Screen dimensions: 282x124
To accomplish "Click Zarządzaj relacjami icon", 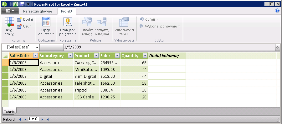I will pyautogui.click(x=102, y=22).
